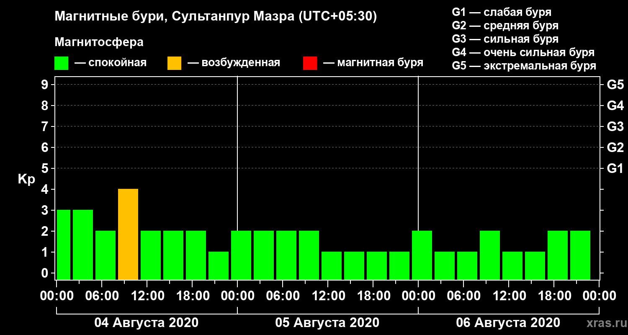Viewport: 628px width, 335px height.
Task: Select the Kp 2 bar at 06:00 on 04 August
Action: [x=106, y=255]
